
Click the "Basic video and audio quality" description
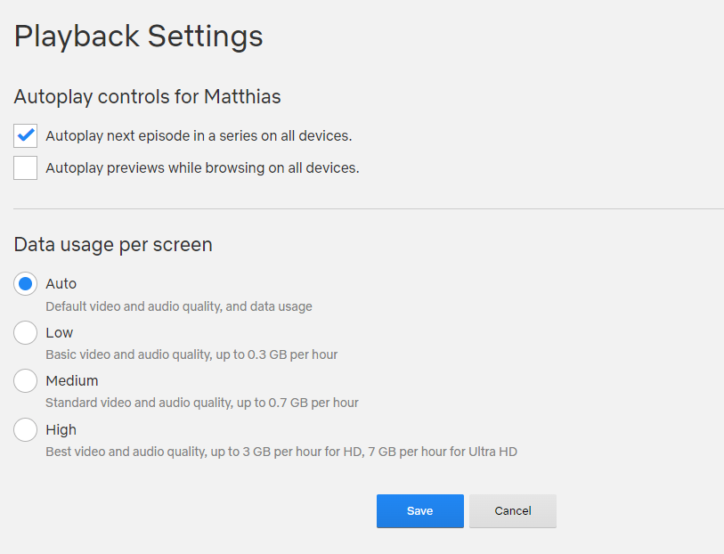pyautogui.click(x=191, y=354)
